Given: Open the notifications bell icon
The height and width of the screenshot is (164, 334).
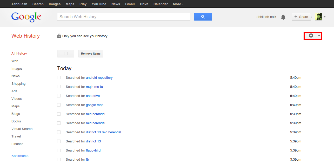Looking at the screenshot, I should click(x=283, y=17).
